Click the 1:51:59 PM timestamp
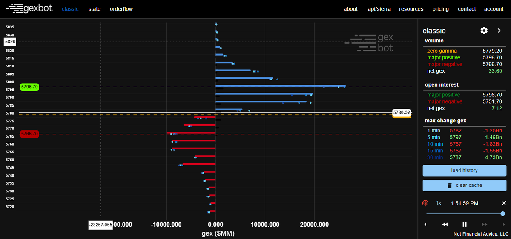This screenshot has height=239, width=511. [x=465, y=203]
